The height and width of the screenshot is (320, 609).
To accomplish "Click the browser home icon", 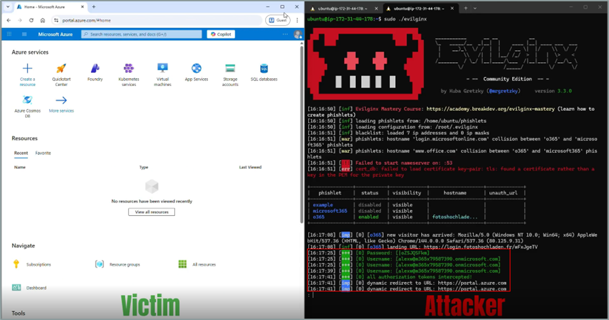I will (42, 20).
